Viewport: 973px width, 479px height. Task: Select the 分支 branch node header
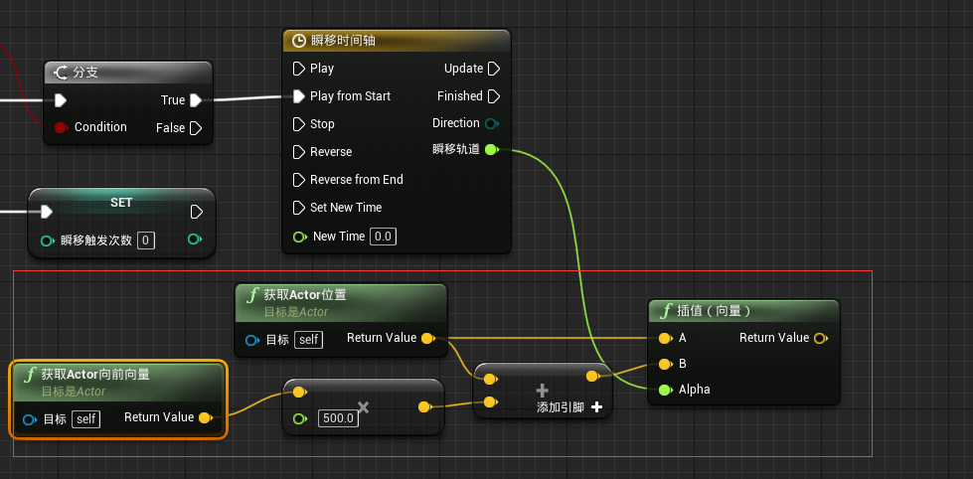[128, 73]
